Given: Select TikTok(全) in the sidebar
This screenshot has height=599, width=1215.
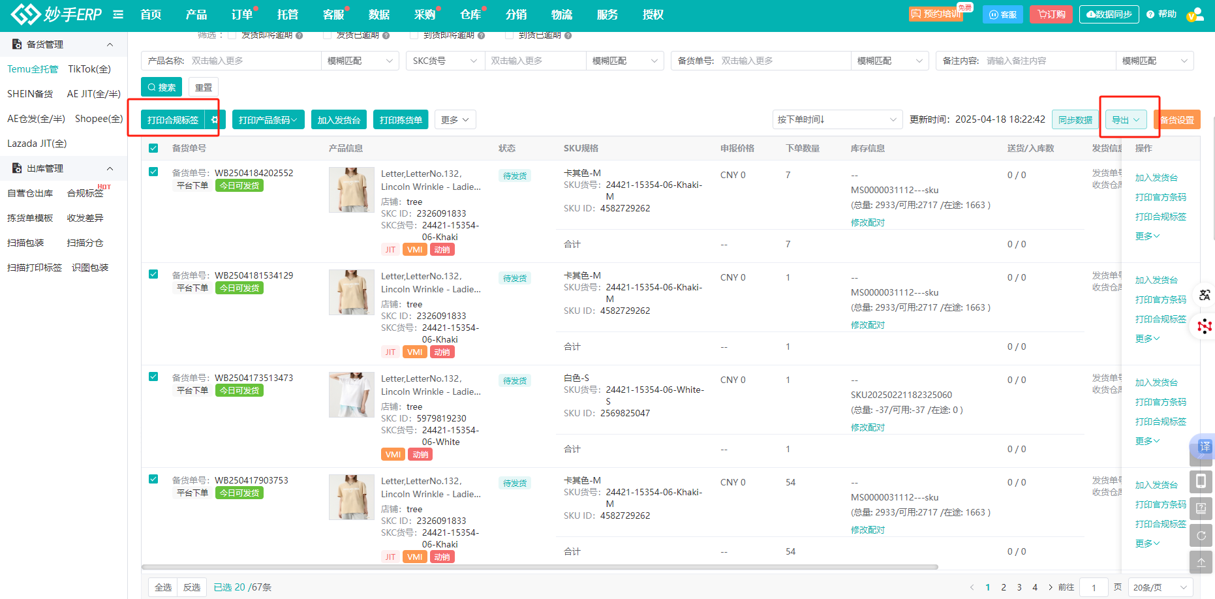Looking at the screenshot, I should (89, 69).
